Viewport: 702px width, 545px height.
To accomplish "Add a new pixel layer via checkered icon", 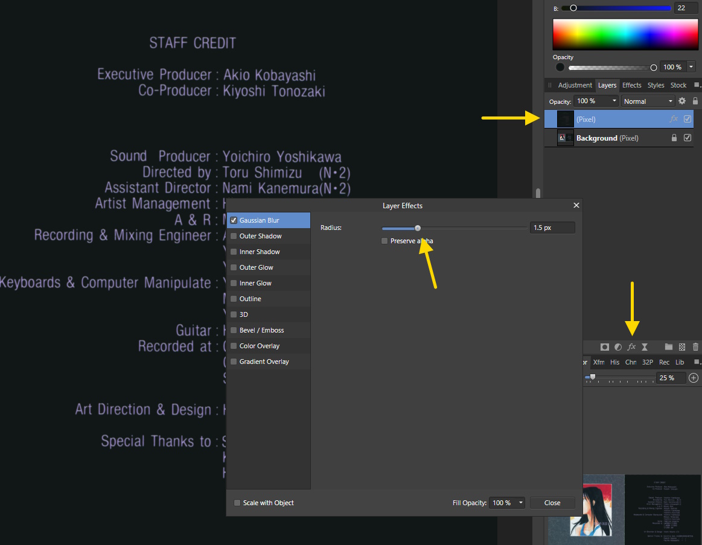I will (x=682, y=347).
